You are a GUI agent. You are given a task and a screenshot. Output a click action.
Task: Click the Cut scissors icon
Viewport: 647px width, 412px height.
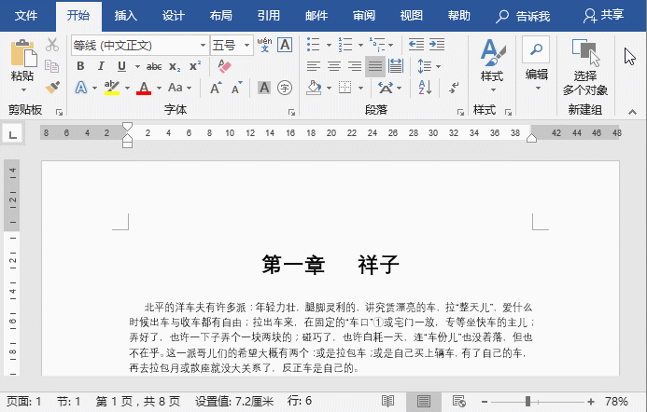[x=52, y=45]
